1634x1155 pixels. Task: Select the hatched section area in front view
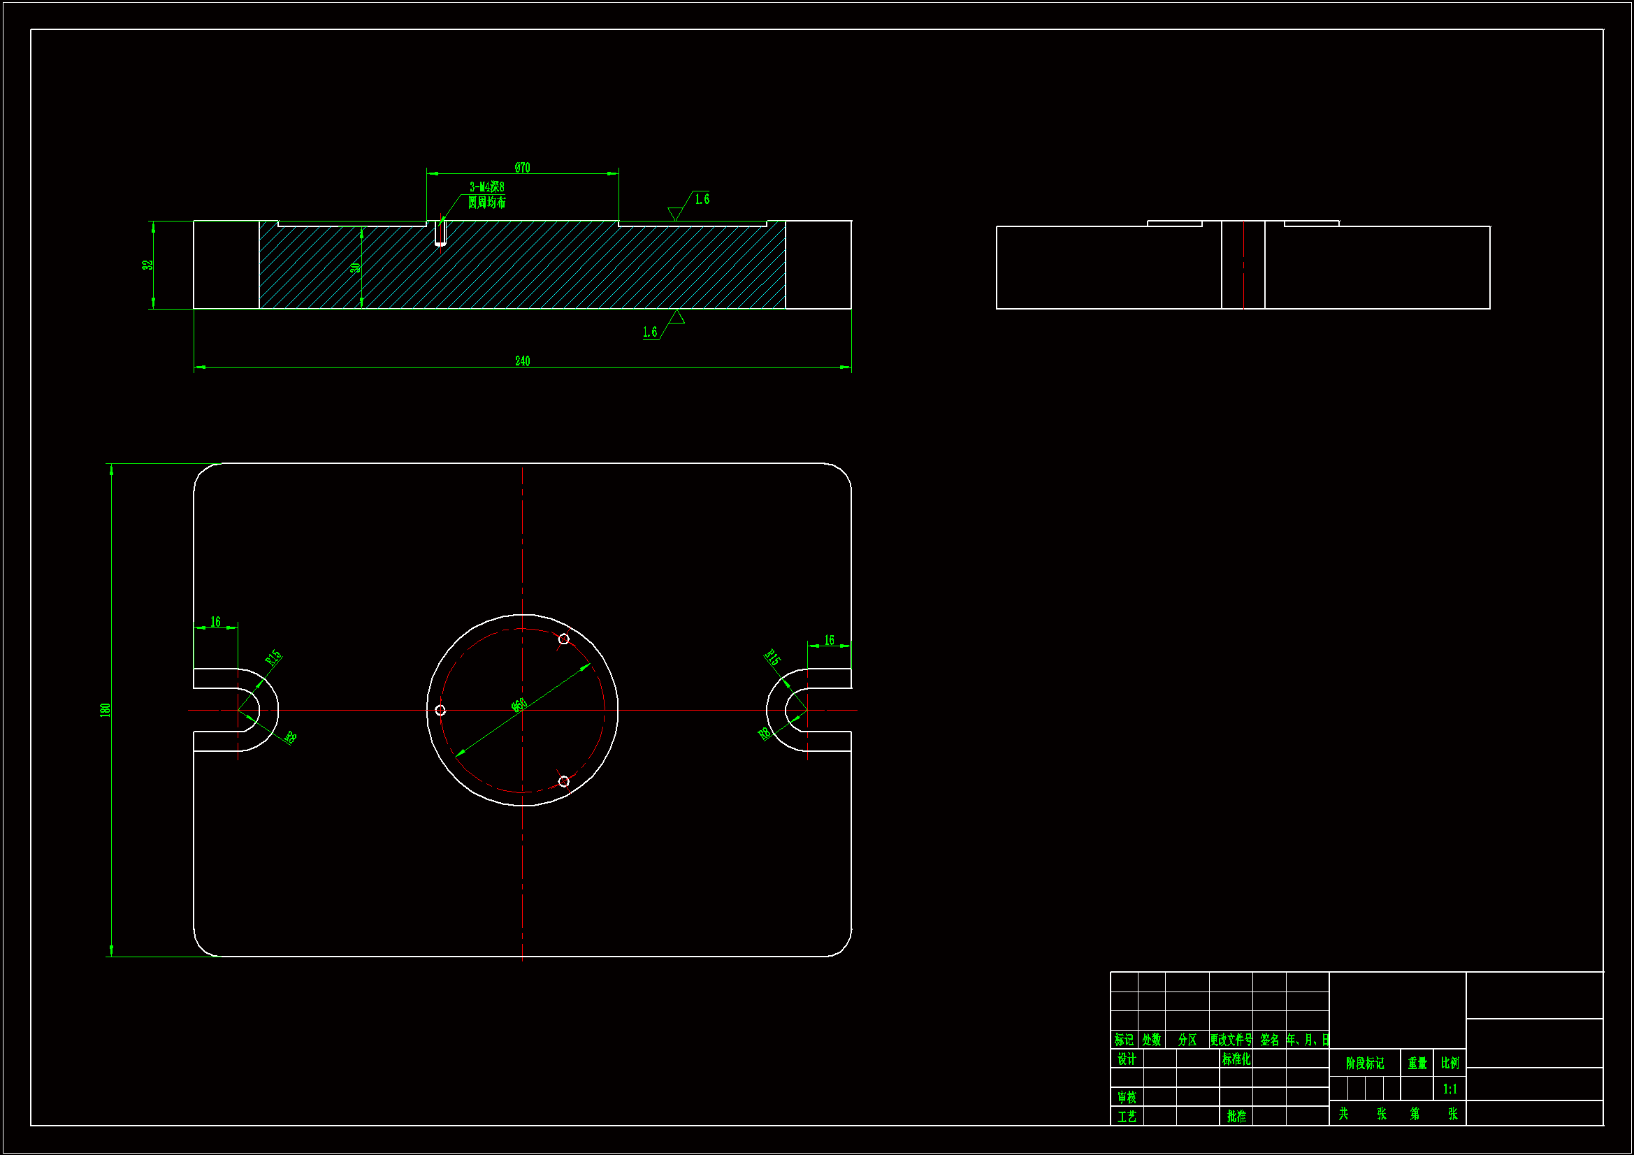[x=570, y=270]
